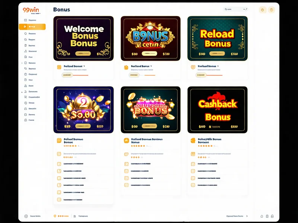This screenshot has height=223, width=298.
Task: Click the bell icon in the bottom-right bar
Action: (262, 216)
